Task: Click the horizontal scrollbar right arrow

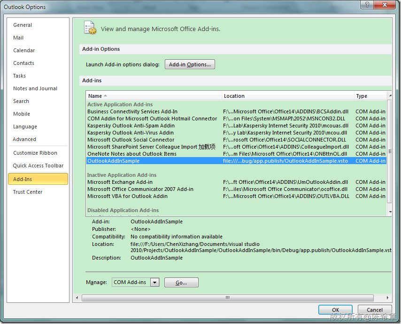Action: pos(387,298)
